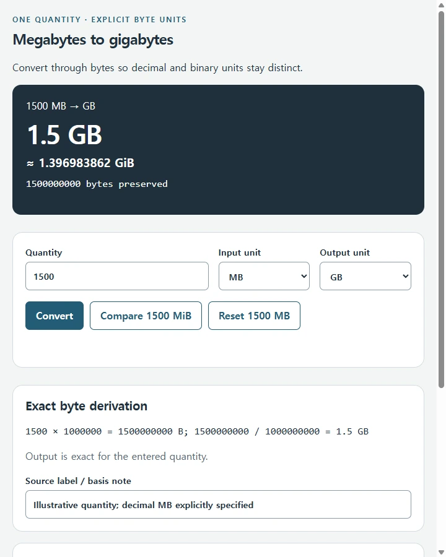Click the Quantity field label

coord(44,253)
